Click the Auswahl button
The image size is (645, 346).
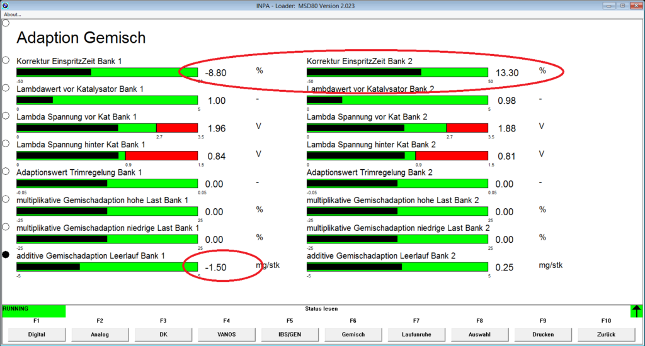click(479, 334)
